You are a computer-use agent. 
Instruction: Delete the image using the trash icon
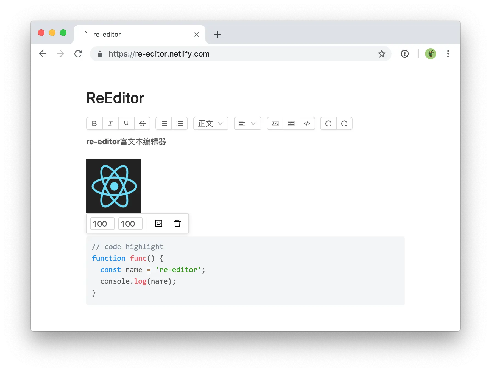177,223
